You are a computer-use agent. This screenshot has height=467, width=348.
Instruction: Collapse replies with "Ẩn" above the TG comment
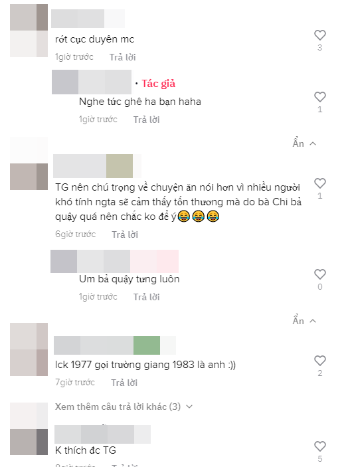coord(304,143)
